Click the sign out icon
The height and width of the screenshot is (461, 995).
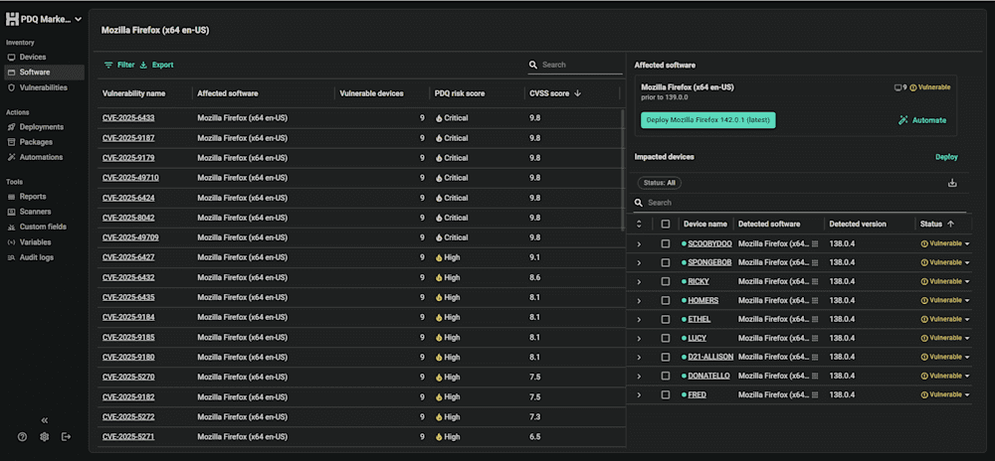click(x=66, y=436)
